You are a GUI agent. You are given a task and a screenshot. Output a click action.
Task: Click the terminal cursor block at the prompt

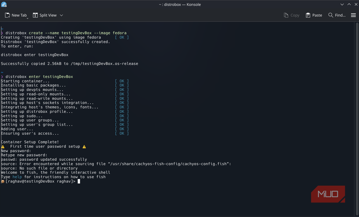pos(79,181)
